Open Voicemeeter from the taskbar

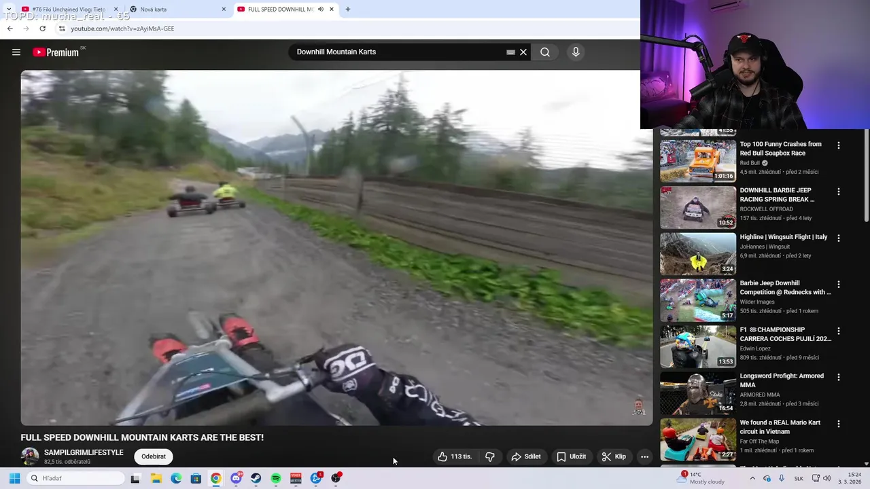[296, 478]
